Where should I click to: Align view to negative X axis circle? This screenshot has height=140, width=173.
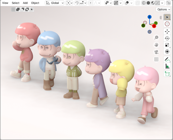click(x=145, y=23)
